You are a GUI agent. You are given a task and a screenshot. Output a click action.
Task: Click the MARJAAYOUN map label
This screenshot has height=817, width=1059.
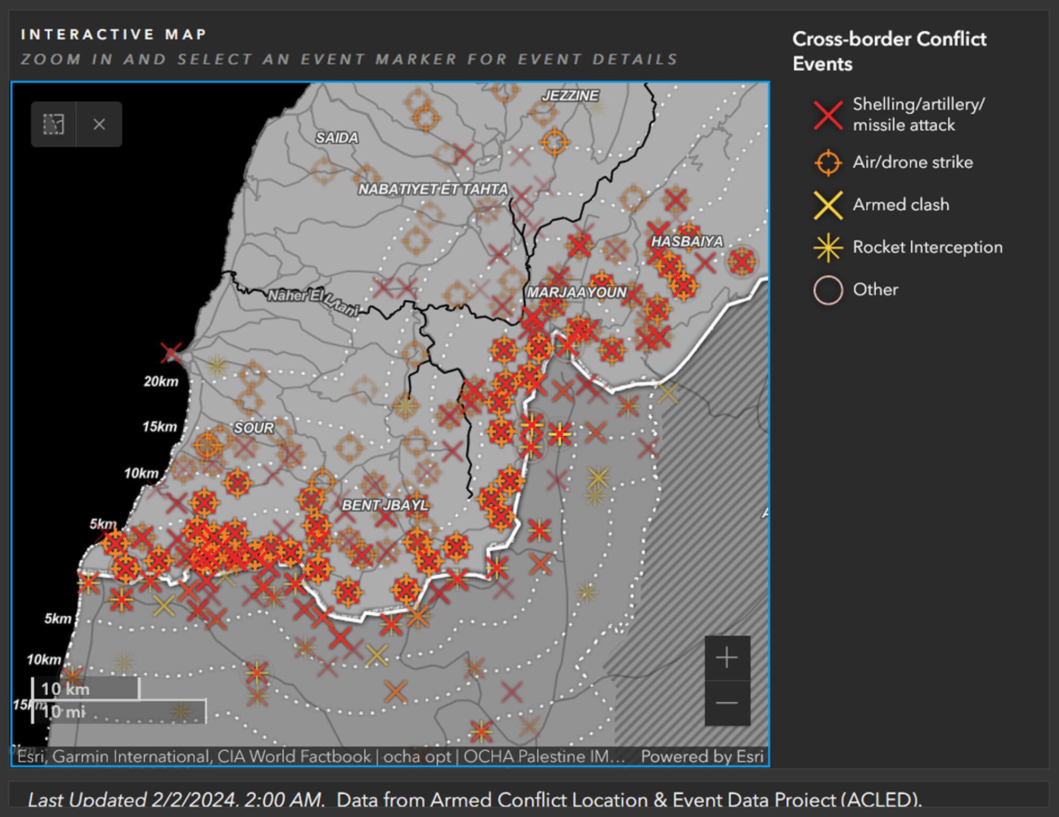pos(577,292)
